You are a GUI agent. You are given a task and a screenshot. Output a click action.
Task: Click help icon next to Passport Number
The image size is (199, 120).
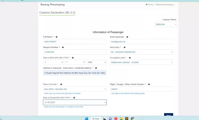pyautogui.click(x=63, y=47)
